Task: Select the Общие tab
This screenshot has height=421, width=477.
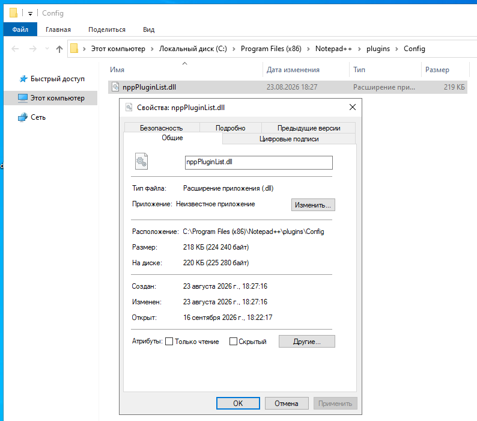Action: (172, 138)
